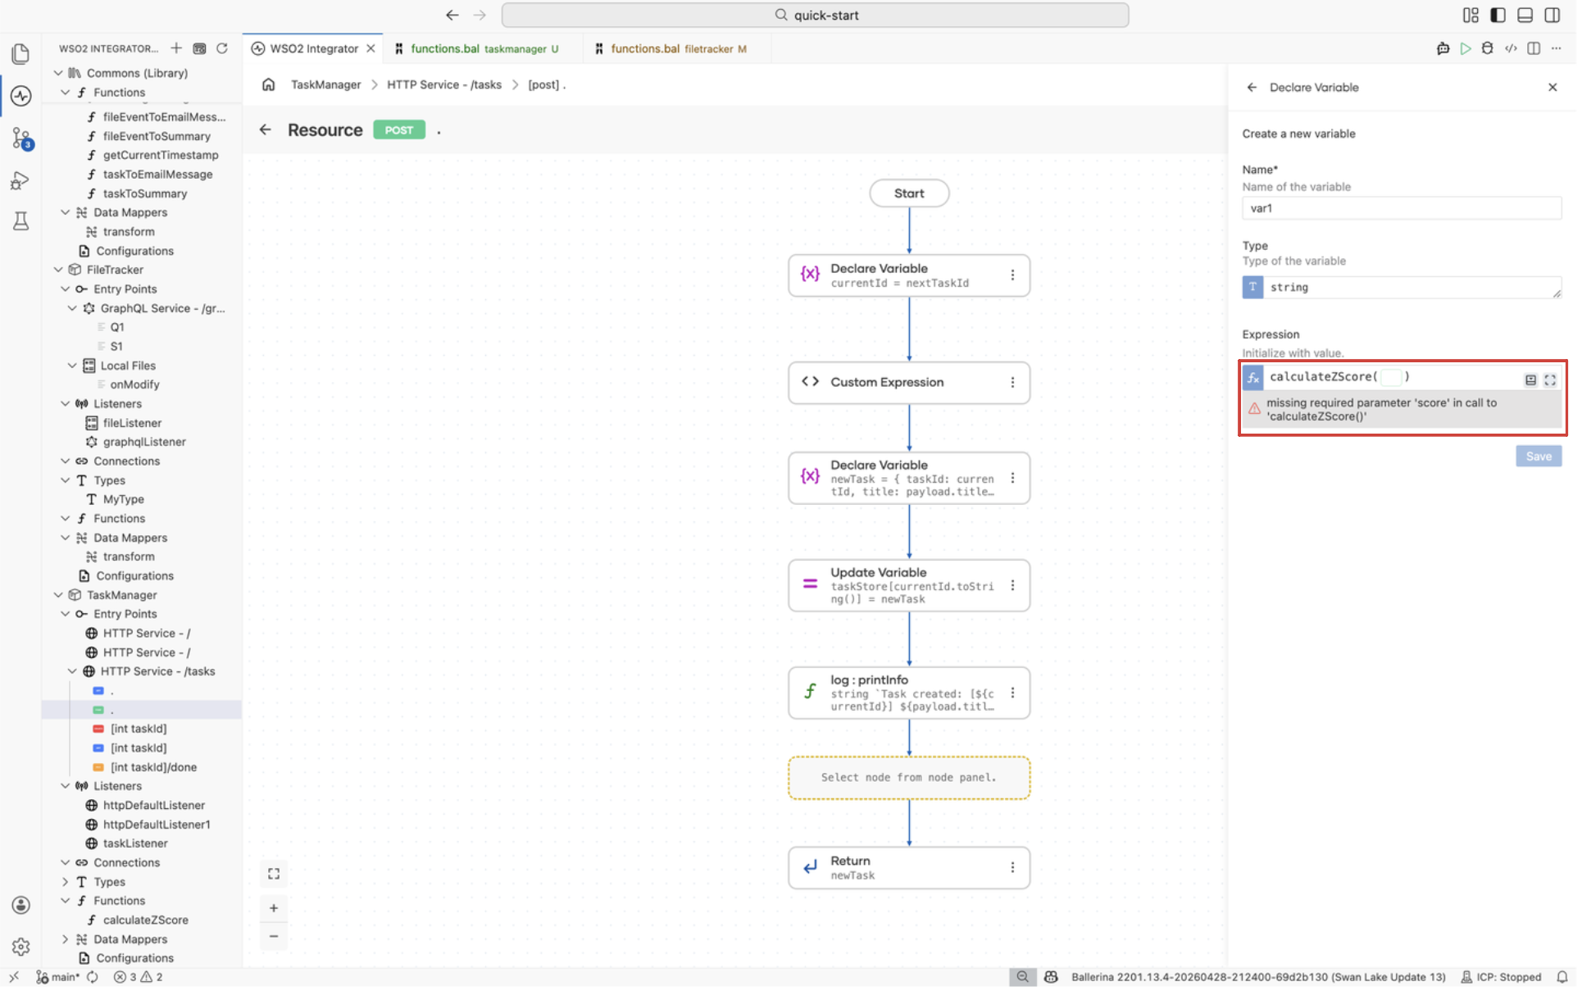Collapse HTTP Service - /tasks node
Screen dimensions: 1582x1000
click(x=72, y=671)
